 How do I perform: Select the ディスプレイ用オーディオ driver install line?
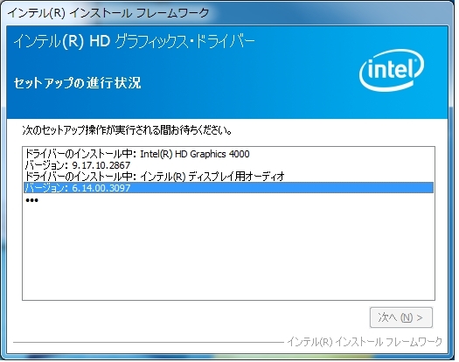point(228,177)
